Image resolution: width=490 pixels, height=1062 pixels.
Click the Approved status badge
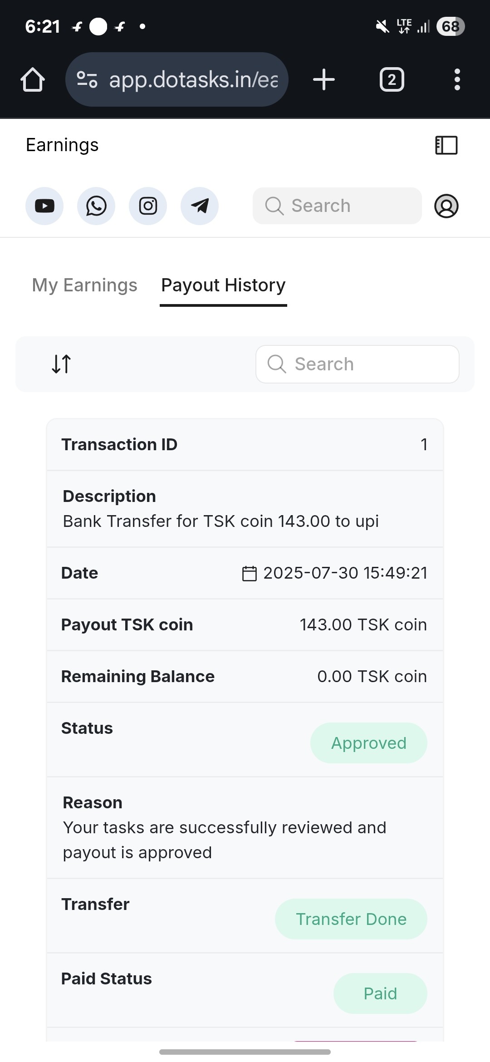(368, 743)
